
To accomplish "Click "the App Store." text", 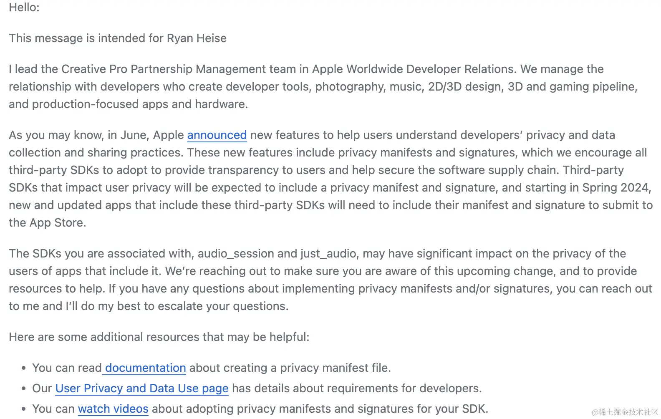I will (48, 223).
